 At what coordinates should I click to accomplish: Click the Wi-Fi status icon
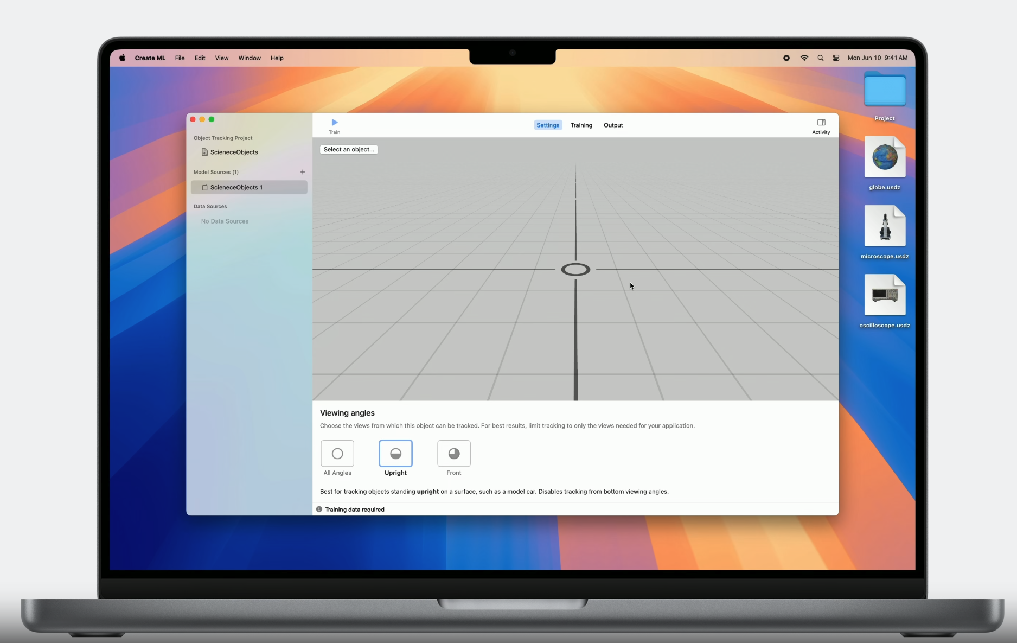pyautogui.click(x=804, y=58)
